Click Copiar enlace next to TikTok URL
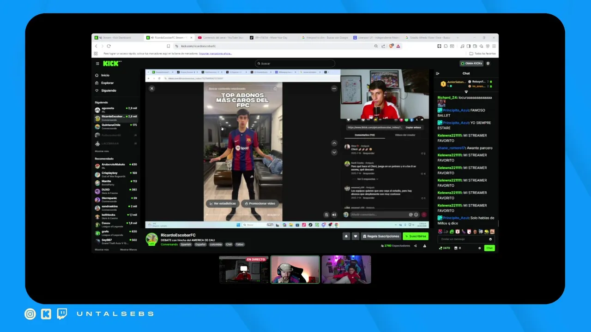This screenshot has height=332, width=591. point(413,127)
